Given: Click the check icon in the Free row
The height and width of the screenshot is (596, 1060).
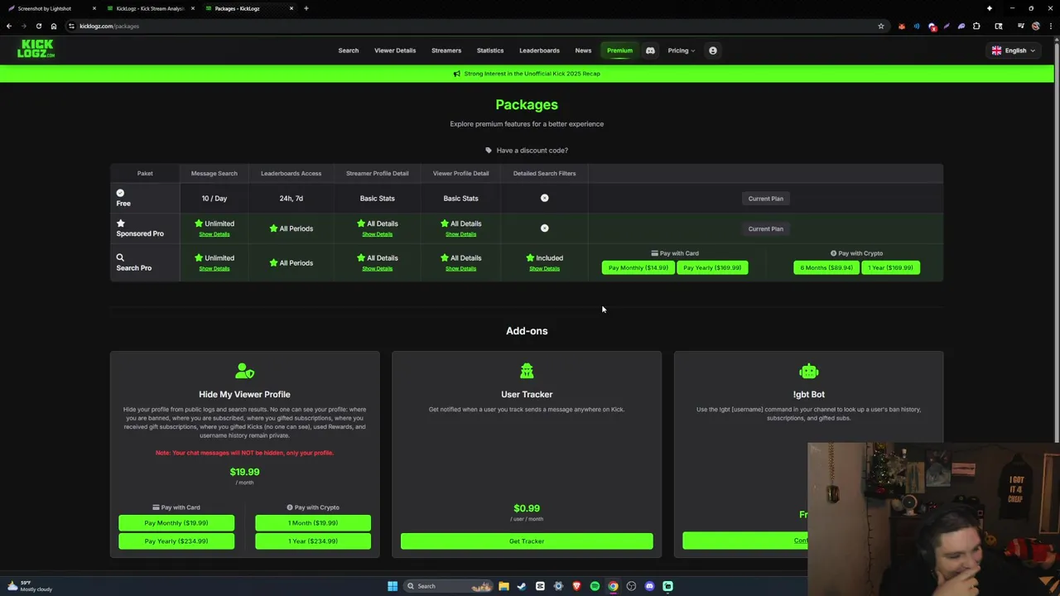Looking at the screenshot, I should coord(120,193).
